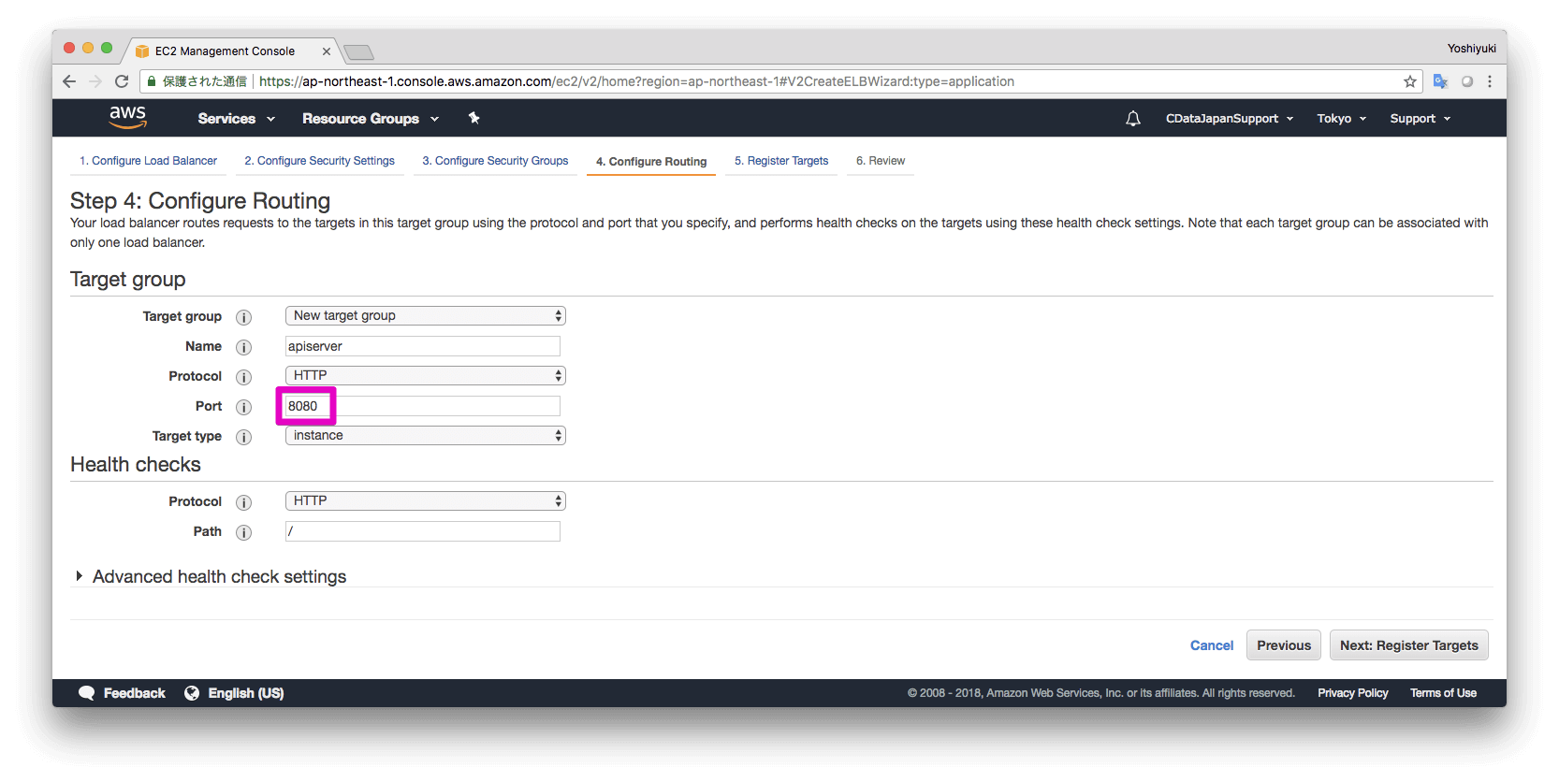
Task: Open the Target group dropdown
Action: pyautogui.click(x=425, y=316)
